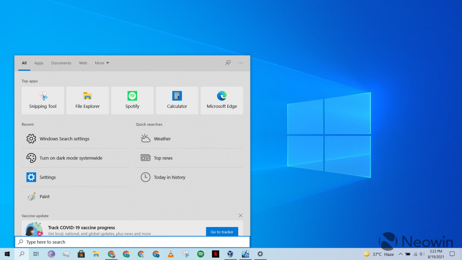This screenshot has width=462, height=260.
Task: Open the Wi-Fi network tray icon
Action: 415,254
